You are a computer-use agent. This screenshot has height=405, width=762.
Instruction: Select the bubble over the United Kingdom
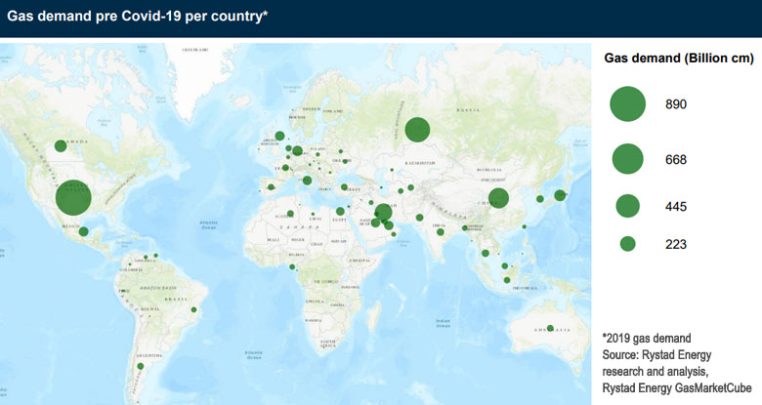click(279, 136)
